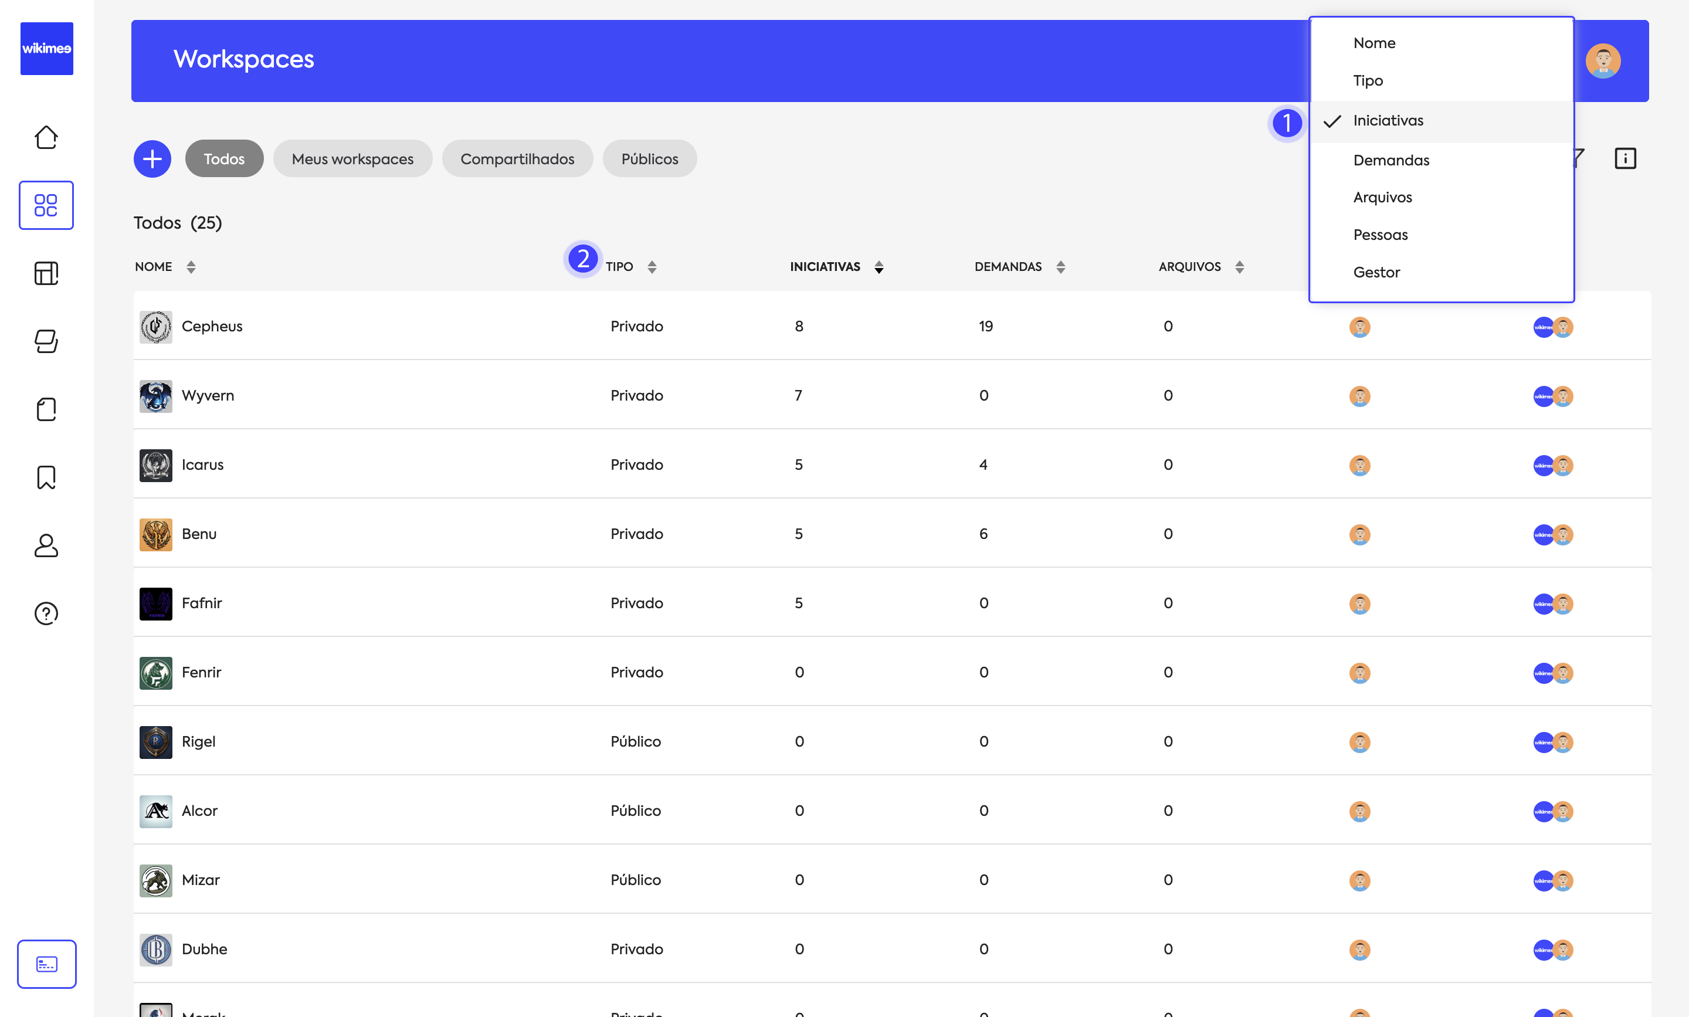Click the workspaces grid icon in sidebar
This screenshot has width=1689, height=1017.
[x=46, y=205]
